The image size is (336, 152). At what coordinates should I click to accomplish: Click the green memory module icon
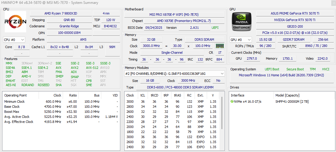click(x=220, y=46)
